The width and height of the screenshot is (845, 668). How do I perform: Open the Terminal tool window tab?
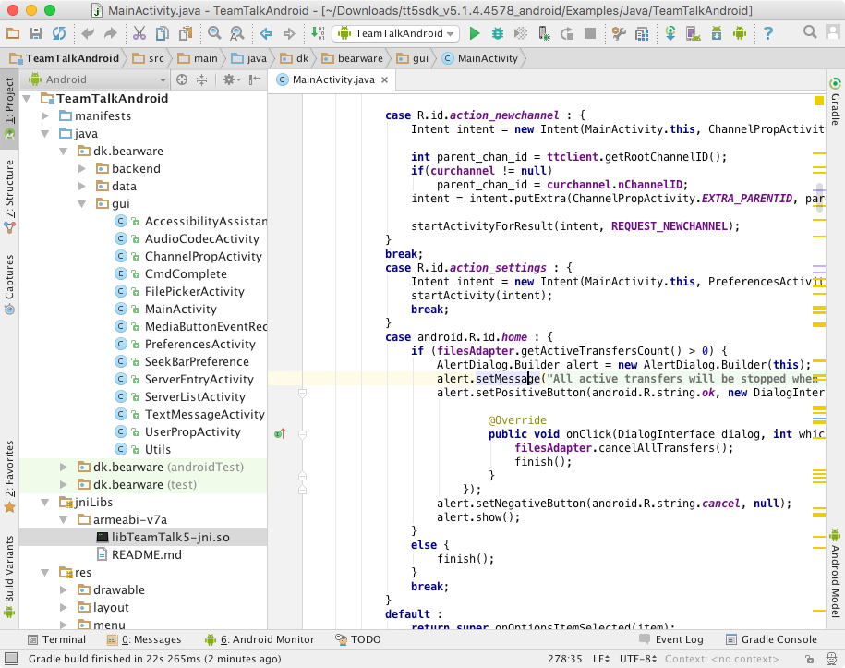pos(56,639)
